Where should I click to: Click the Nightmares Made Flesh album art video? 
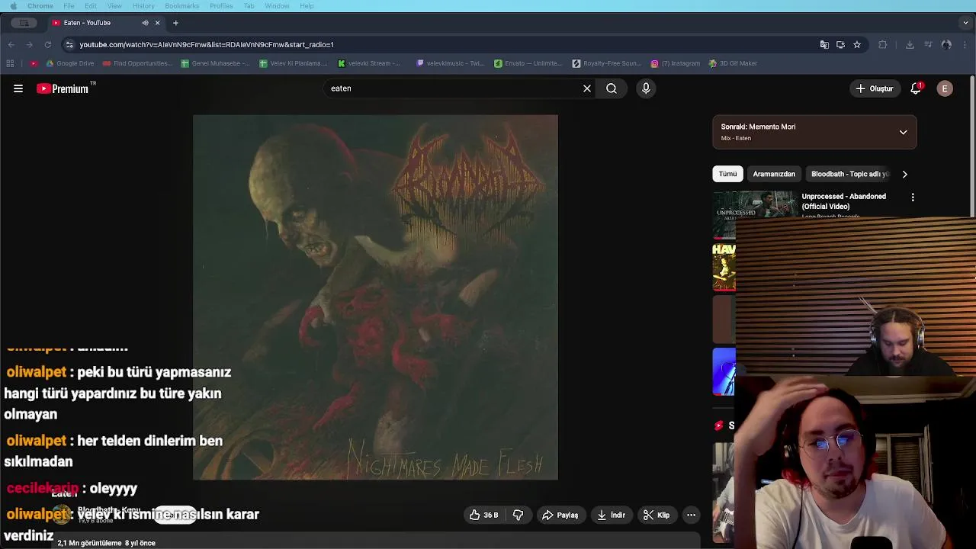coord(375,297)
